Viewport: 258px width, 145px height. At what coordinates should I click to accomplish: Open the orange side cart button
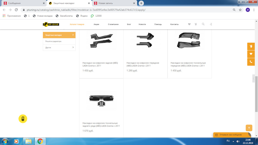tap(251, 46)
